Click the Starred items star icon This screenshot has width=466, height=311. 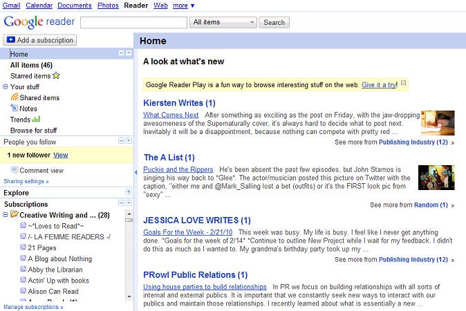[x=56, y=75]
